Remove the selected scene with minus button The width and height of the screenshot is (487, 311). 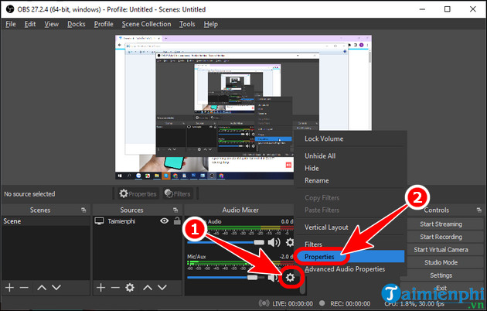click(24, 288)
